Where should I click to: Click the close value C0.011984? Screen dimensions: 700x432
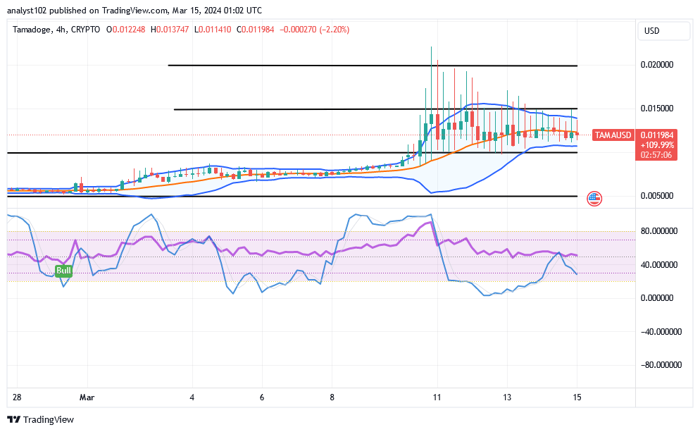coord(256,30)
